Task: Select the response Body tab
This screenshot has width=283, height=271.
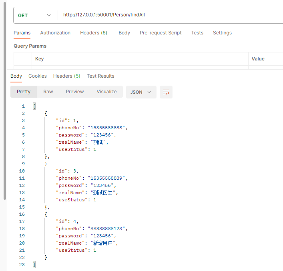Action: (16, 76)
